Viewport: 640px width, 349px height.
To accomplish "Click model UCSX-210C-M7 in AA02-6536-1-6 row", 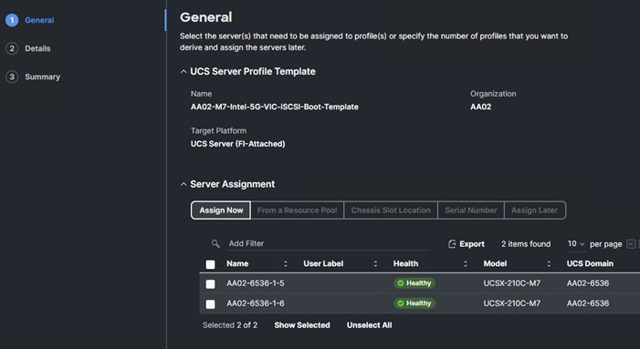I will 512,303.
